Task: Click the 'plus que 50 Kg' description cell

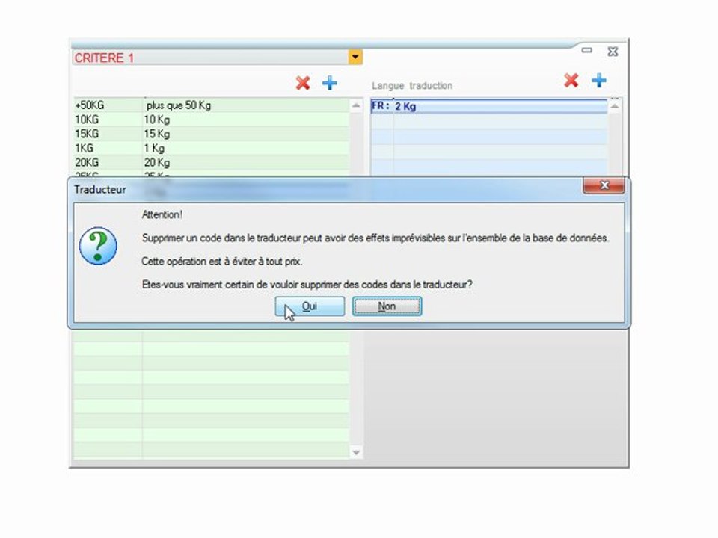Action: tap(246, 105)
